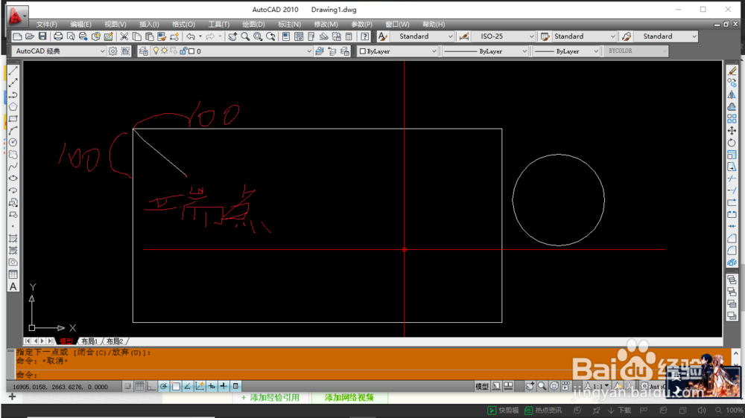This screenshot has height=418, width=745.
Task: Click the Zoom Realtime magnifier icon
Action: pos(245,36)
